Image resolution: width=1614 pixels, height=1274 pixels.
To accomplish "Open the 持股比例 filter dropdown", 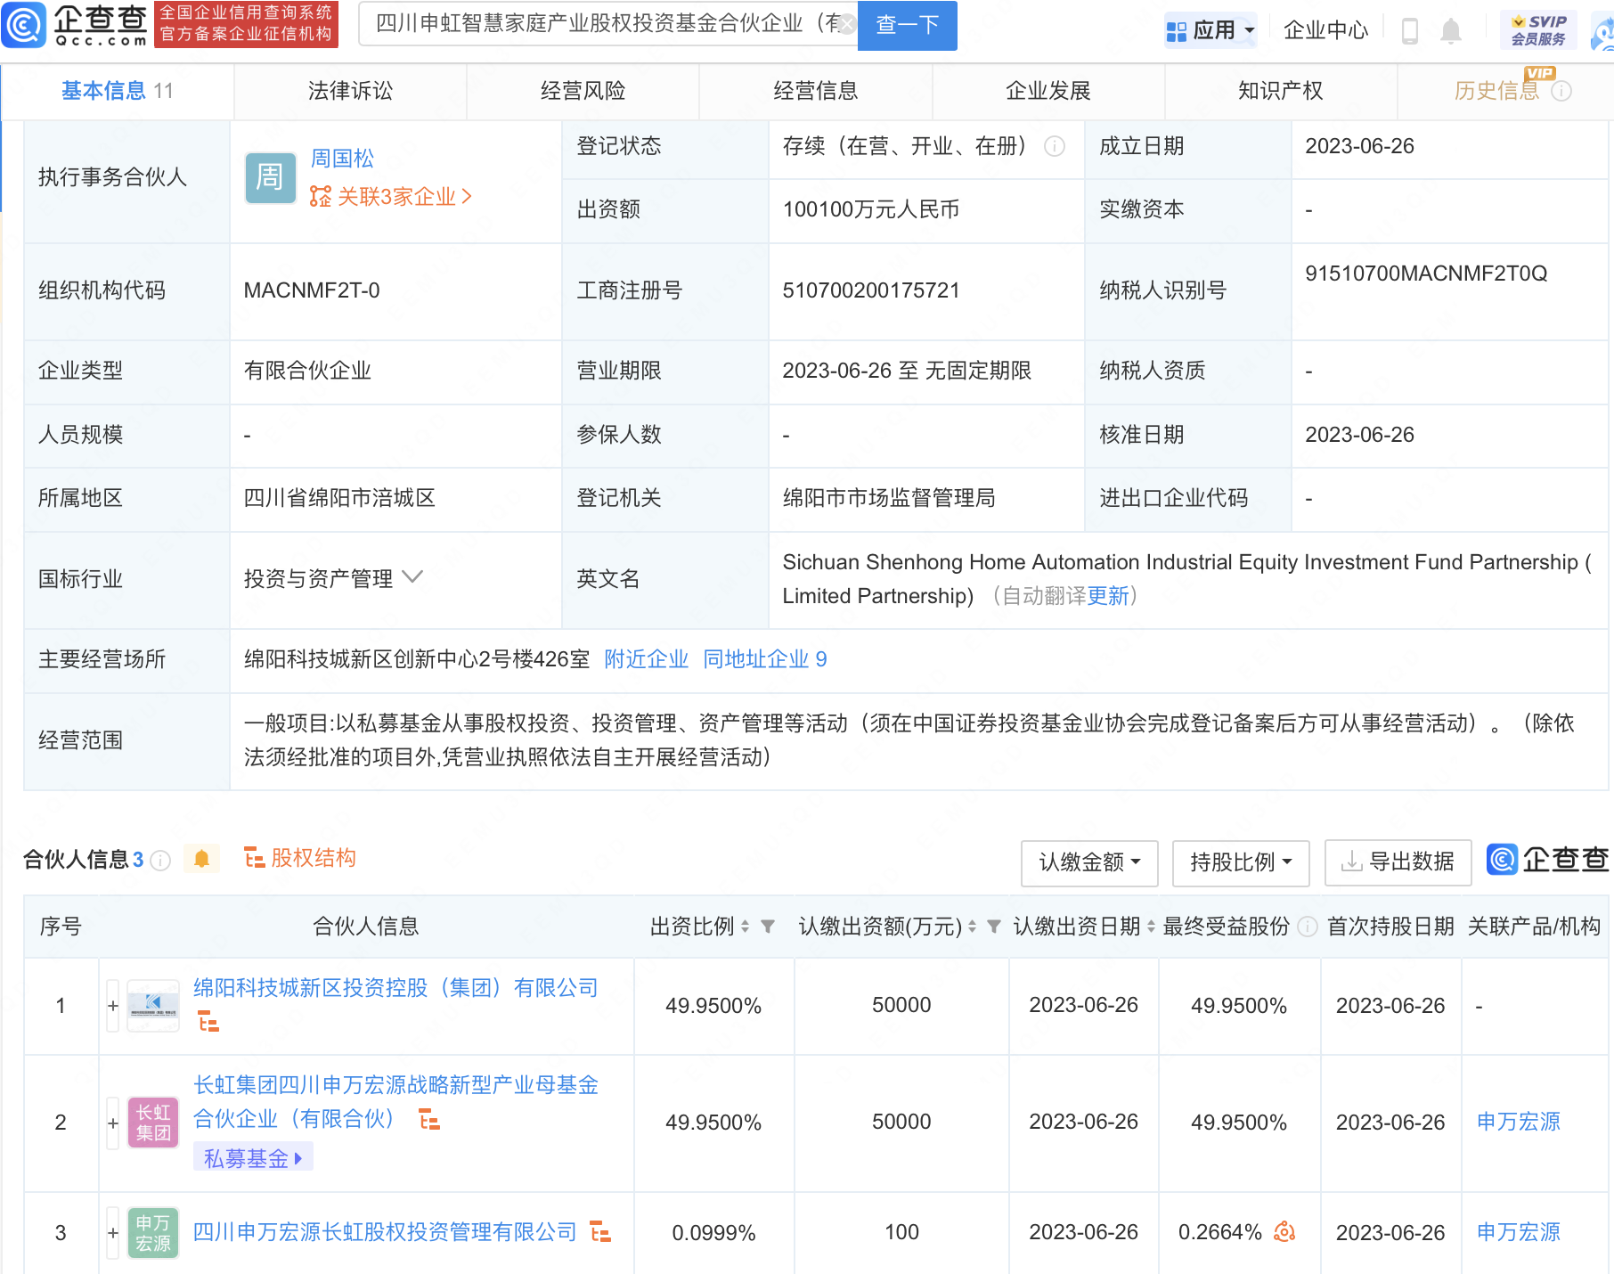I will coord(1241,862).
